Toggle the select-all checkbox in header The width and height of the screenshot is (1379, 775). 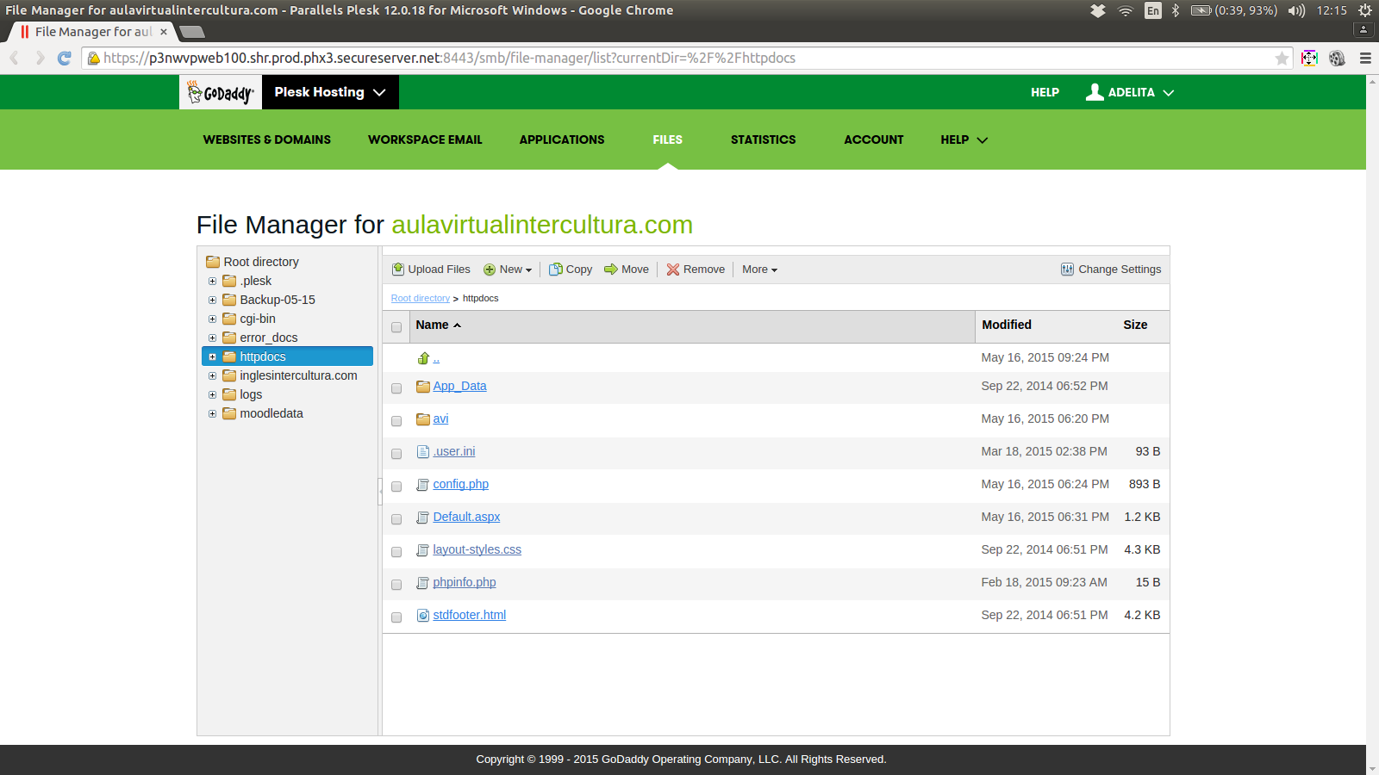(x=396, y=327)
